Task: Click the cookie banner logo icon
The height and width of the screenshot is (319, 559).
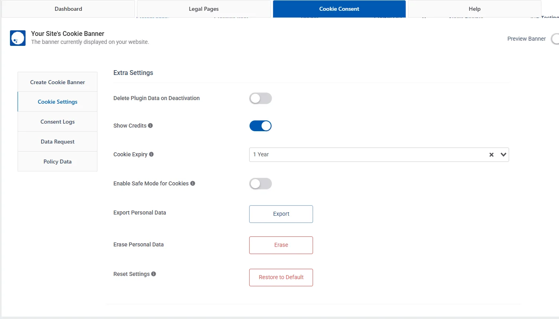Action: tap(18, 38)
